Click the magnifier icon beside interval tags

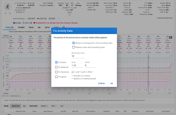click(59, 19)
